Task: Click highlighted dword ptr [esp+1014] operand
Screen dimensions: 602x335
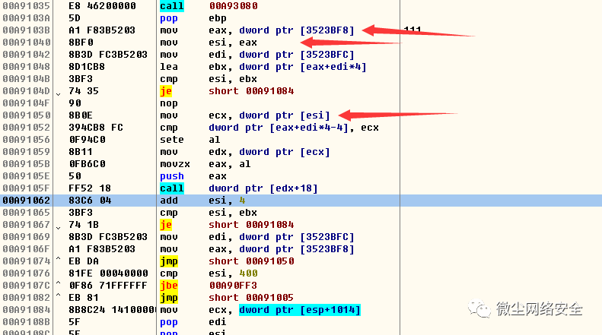Action: (299, 310)
